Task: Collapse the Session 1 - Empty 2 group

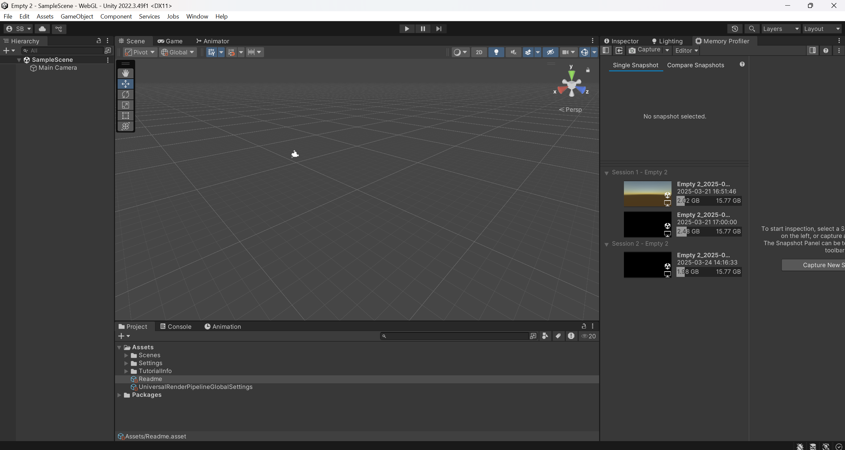Action: pyautogui.click(x=606, y=173)
